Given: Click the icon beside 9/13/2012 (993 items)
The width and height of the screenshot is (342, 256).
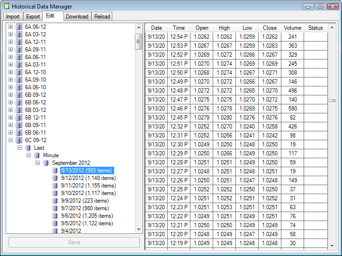Looking at the screenshot, I should (x=55, y=171).
